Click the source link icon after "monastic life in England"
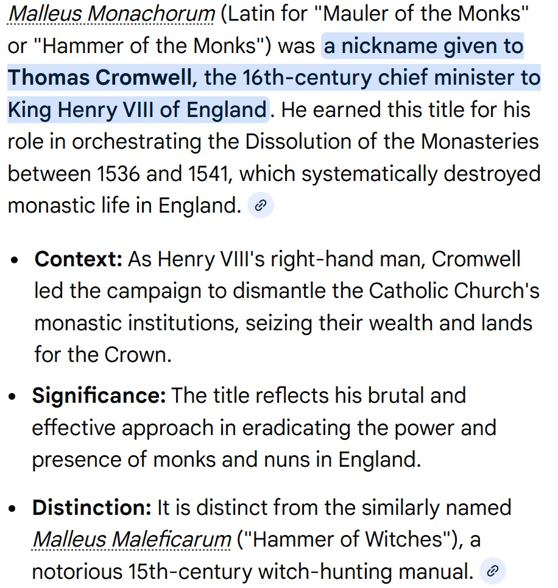Screen dimensions: 558x588 (261, 206)
